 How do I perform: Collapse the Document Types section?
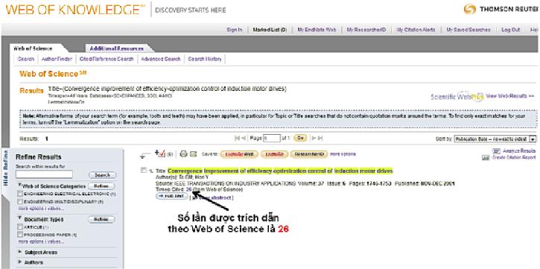coord(19,218)
